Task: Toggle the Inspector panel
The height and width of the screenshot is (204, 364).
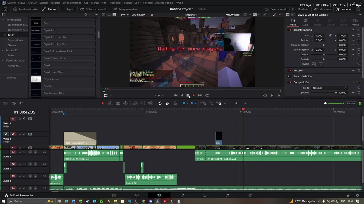Action: (344, 9)
